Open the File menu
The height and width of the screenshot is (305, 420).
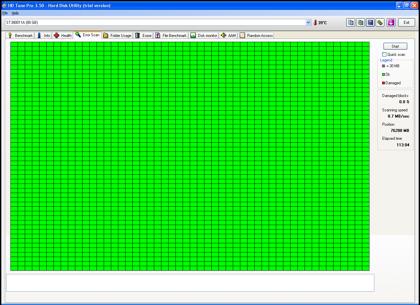[x=5, y=13]
